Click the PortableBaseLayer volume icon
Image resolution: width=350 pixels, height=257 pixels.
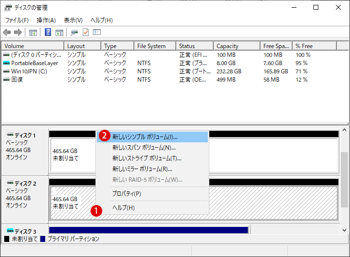[6, 63]
